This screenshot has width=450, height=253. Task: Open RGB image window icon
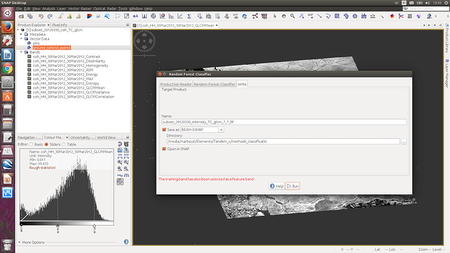coord(89,16)
